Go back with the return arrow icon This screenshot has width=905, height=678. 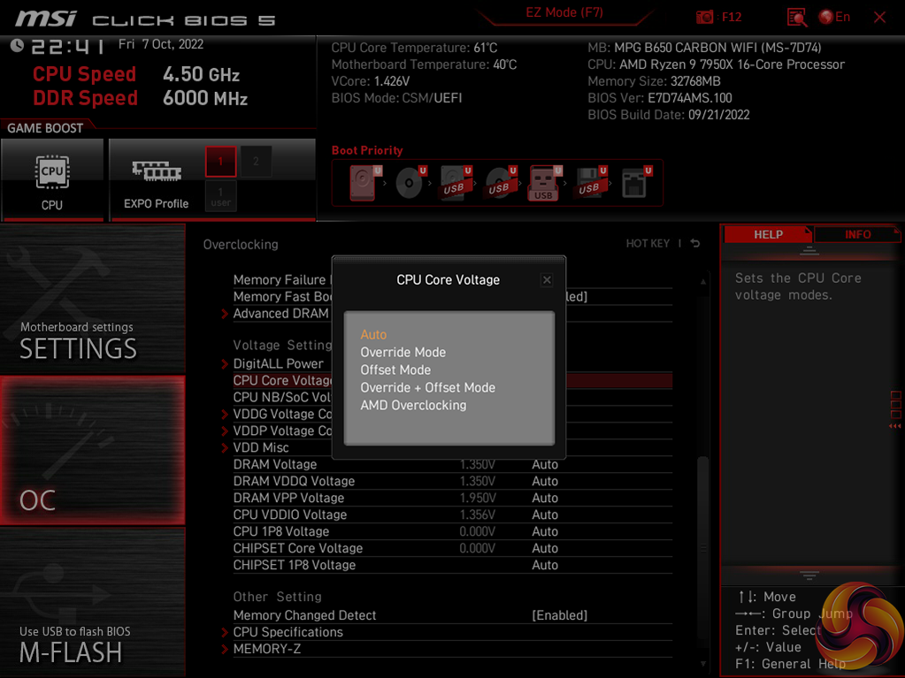(695, 243)
